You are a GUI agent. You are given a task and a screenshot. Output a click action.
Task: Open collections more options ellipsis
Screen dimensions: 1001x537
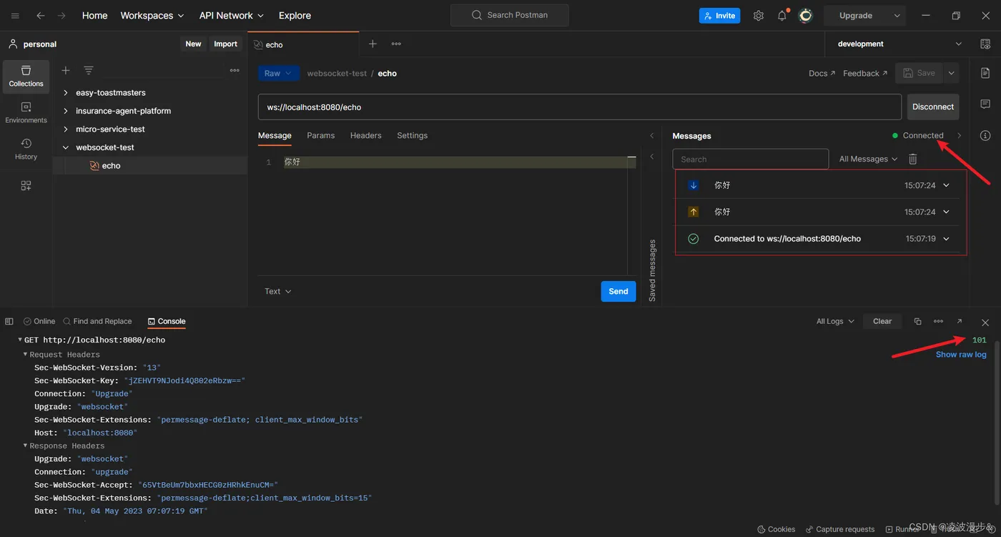(235, 70)
